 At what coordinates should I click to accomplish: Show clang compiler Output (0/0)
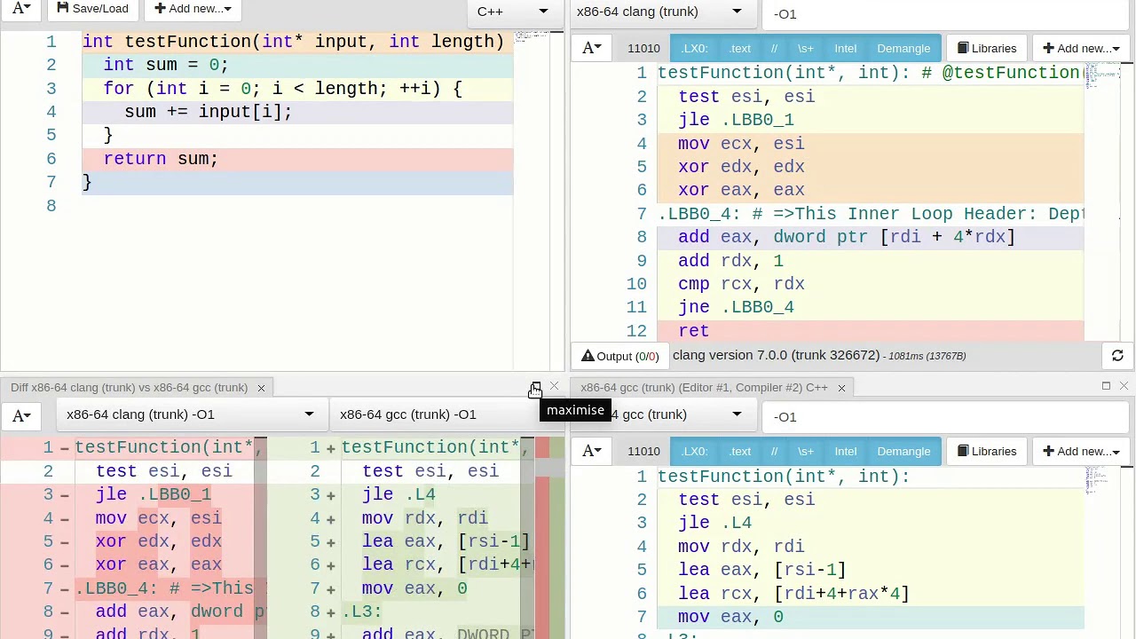click(x=620, y=356)
